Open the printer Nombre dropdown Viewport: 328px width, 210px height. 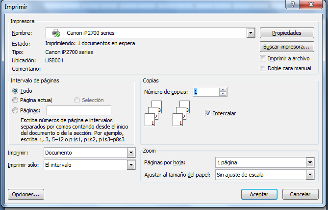pos(251,33)
